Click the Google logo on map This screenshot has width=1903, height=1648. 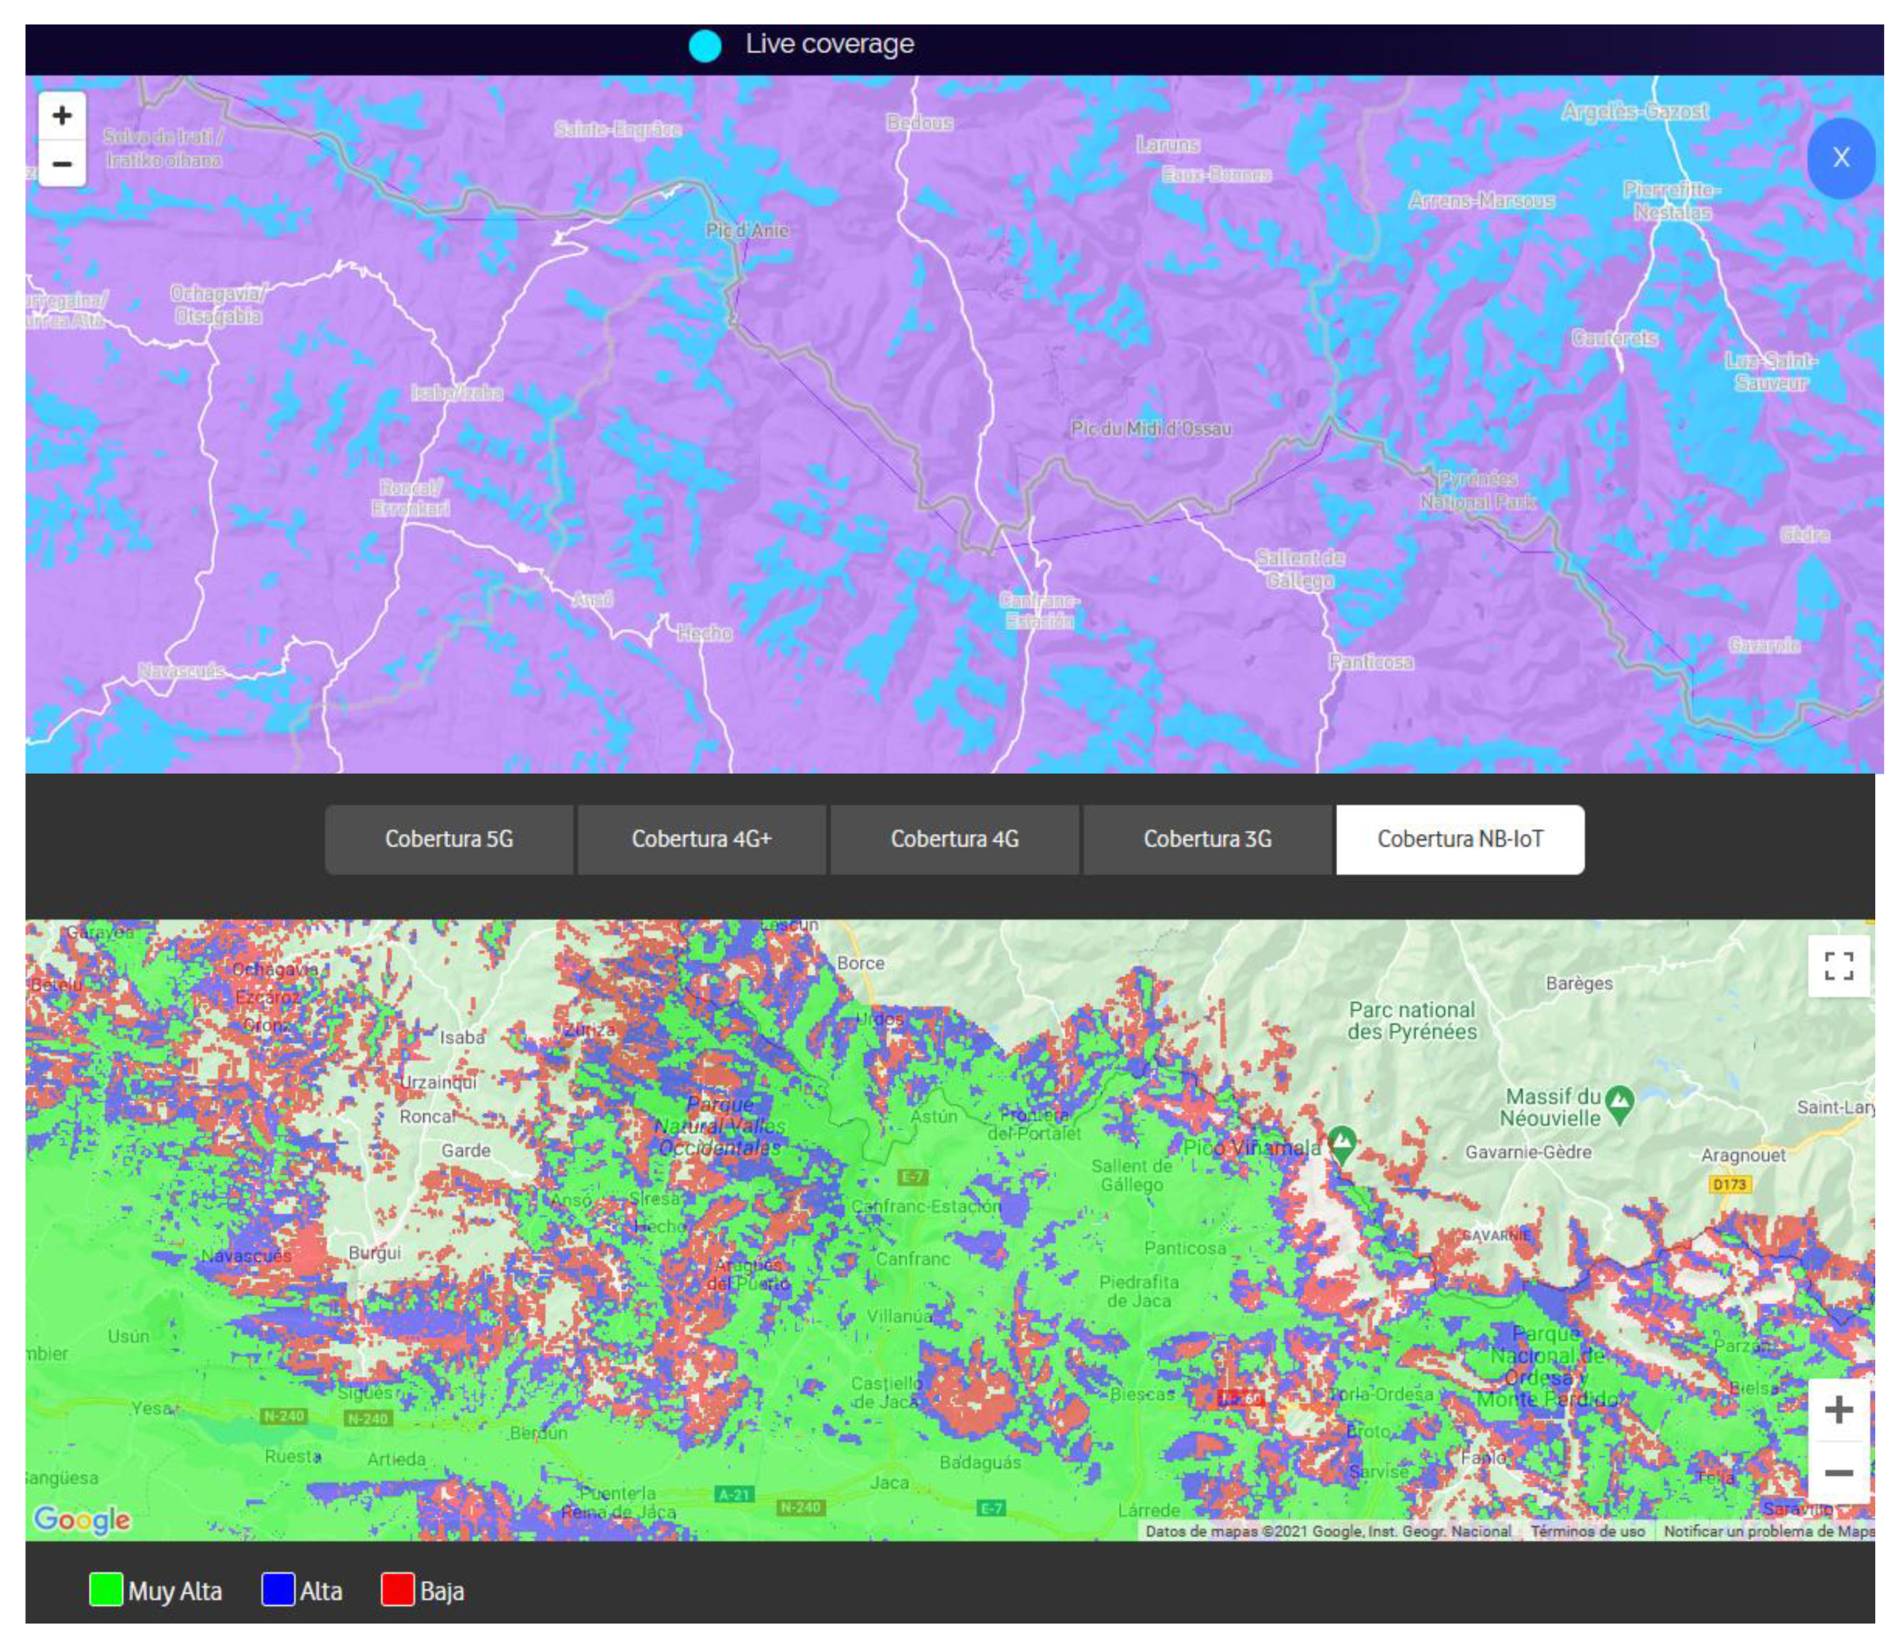(x=82, y=1520)
